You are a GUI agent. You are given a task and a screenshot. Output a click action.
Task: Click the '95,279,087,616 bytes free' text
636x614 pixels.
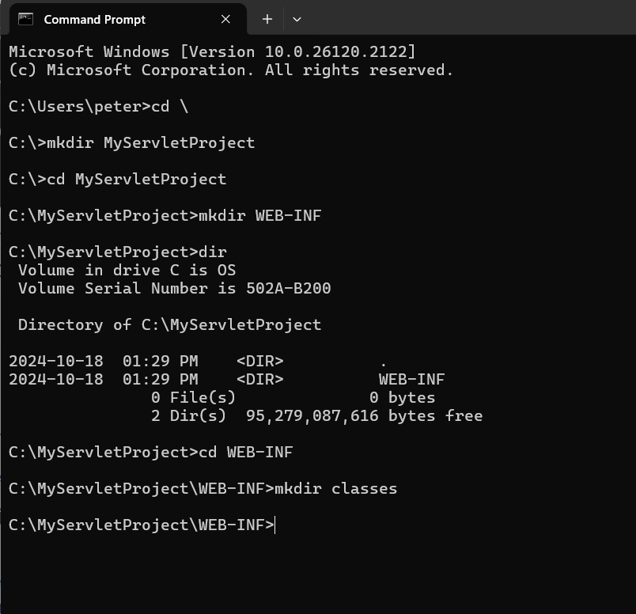point(364,416)
